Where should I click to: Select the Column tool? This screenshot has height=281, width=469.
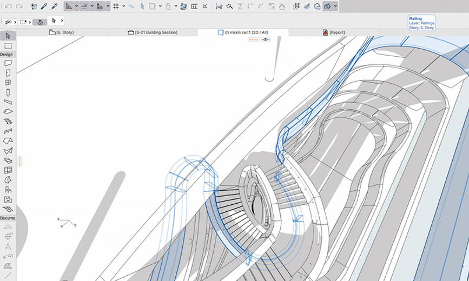click(8, 92)
